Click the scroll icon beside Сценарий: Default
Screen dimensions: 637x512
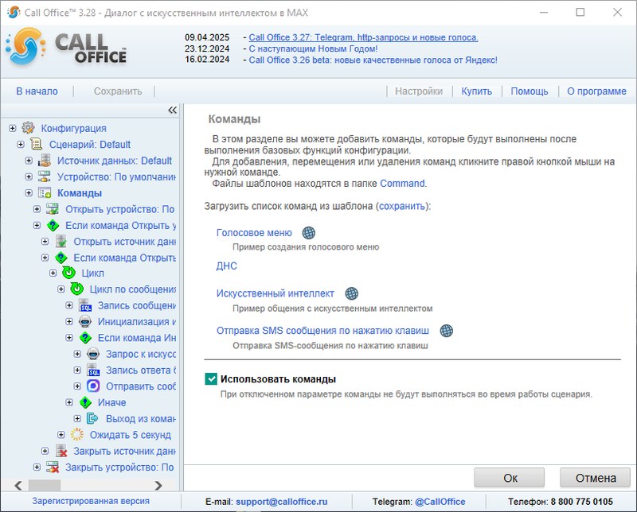(x=37, y=144)
